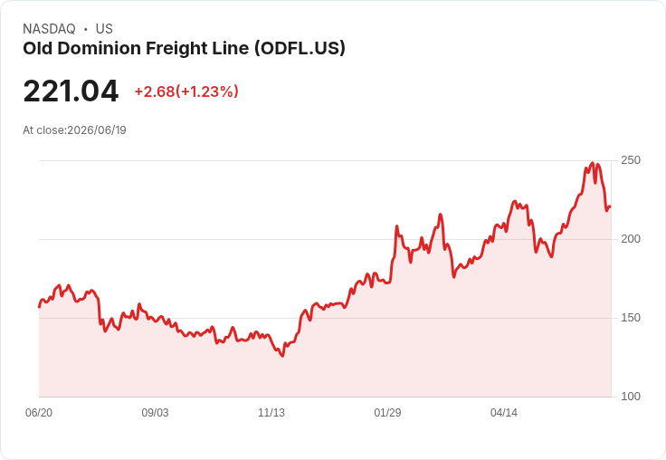Screen dimensions: 666x460
Task: Click the chart's peak near 250
Action: 593,163
